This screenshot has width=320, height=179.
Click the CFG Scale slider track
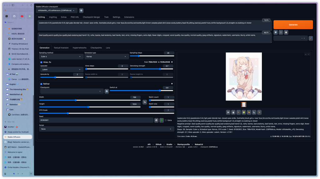(x=106, y=113)
